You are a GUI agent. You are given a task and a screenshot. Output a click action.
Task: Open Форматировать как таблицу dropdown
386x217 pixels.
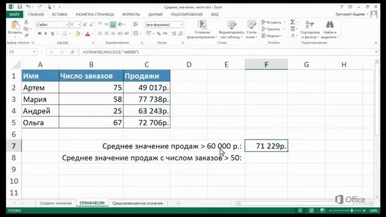(x=231, y=30)
